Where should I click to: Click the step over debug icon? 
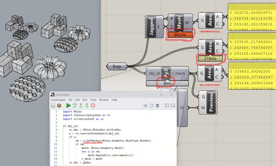75,105
